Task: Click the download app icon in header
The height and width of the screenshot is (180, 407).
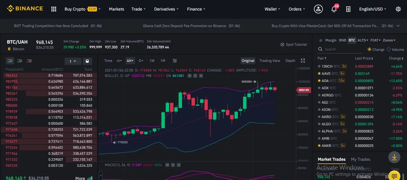Action: click(x=348, y=9)
